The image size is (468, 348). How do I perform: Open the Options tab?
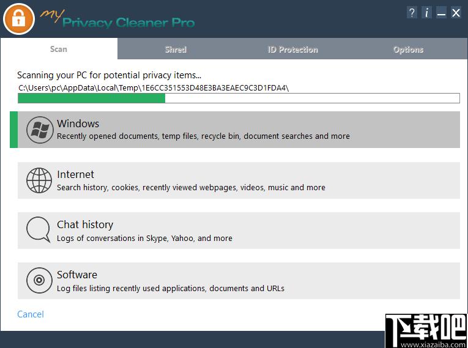pyautogui.click(x=408, y=50)
